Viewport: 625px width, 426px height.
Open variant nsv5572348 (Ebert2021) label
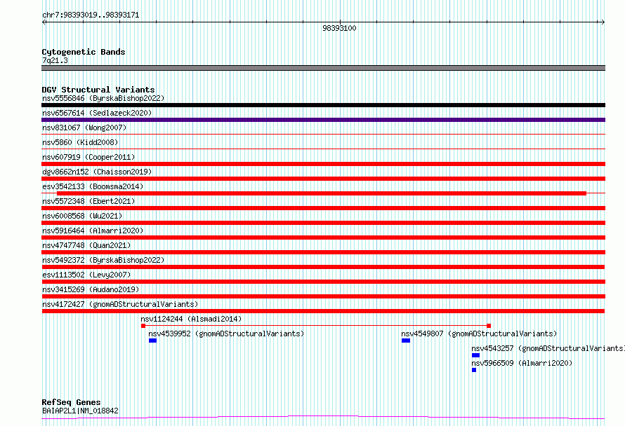coord(88,201)
